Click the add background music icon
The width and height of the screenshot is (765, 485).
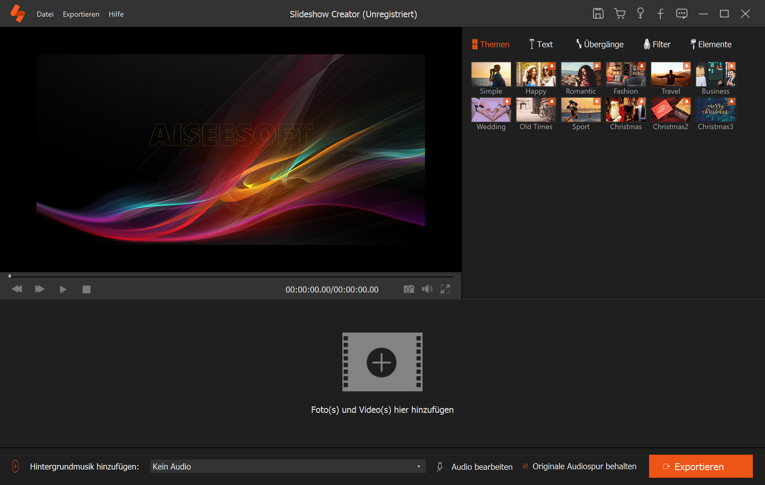[x=15, y=466]
